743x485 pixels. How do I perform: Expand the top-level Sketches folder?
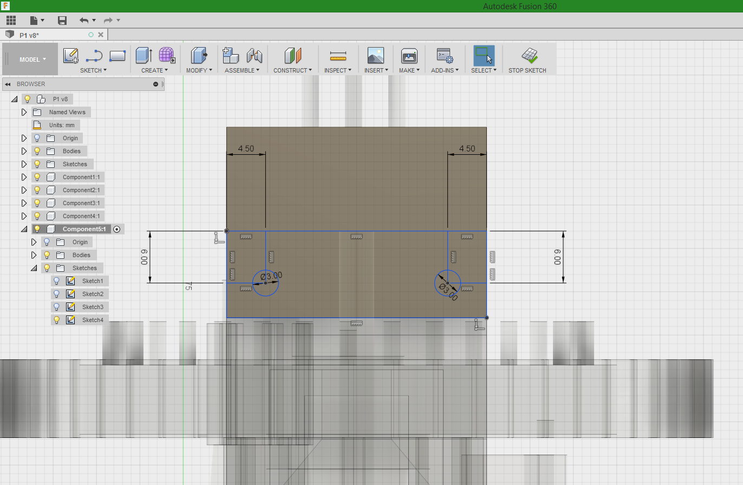24,164
